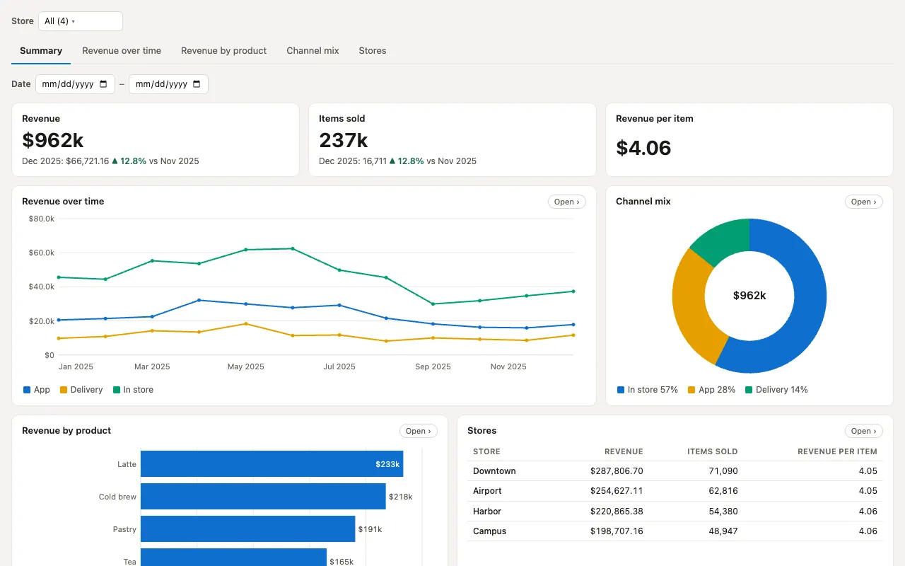Select the Campus store row name
Viewport: 905px width, 566px height.
pos(489,531)
